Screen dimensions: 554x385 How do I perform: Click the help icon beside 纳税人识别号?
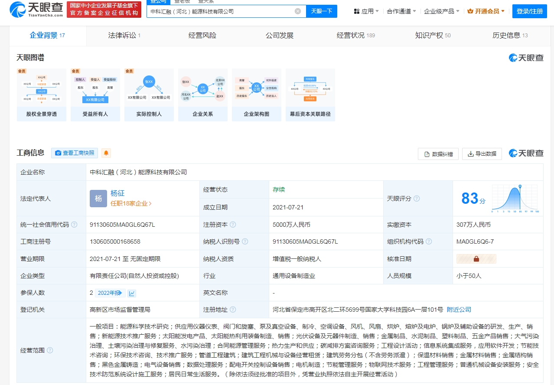coord(245,241)
